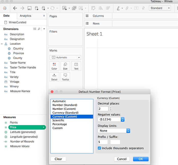Open the Automatic mark type dropdown

[x=65, y=58]
